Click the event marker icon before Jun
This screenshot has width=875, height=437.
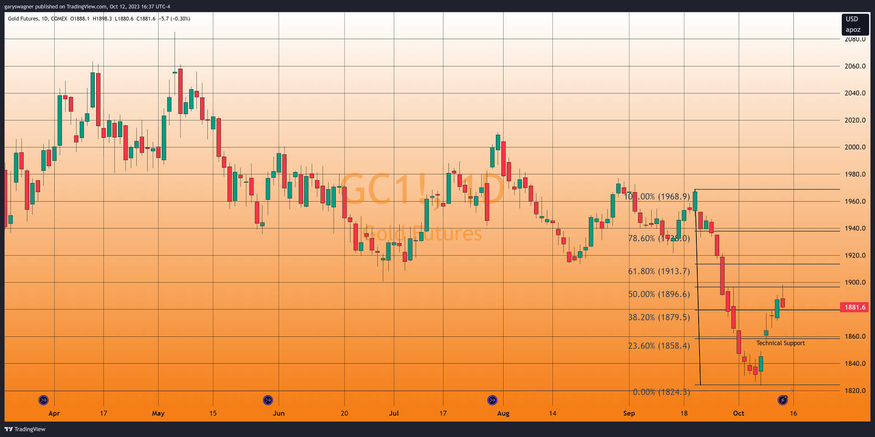(x=268, y=400)
